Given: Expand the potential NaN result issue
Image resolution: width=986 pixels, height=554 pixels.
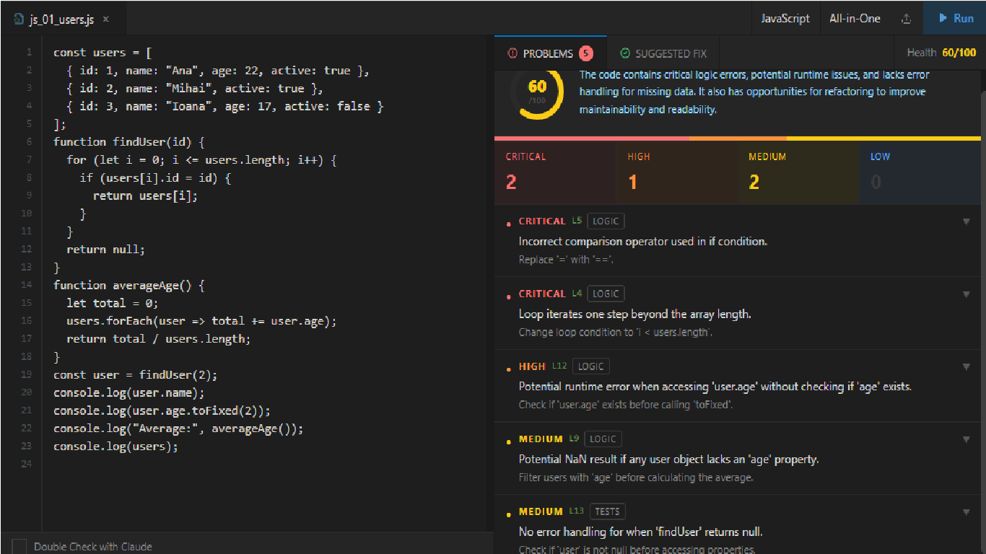Looking at the screenshot, I should (966, 439).
